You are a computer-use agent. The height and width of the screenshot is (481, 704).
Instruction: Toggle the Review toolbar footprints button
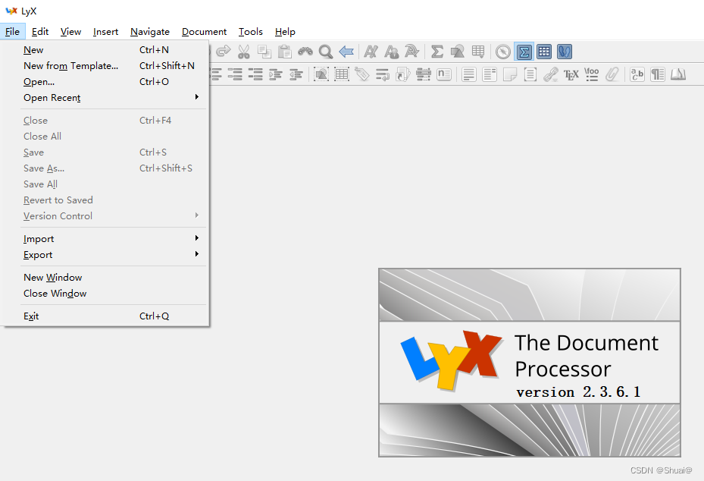tap(565, 52)
